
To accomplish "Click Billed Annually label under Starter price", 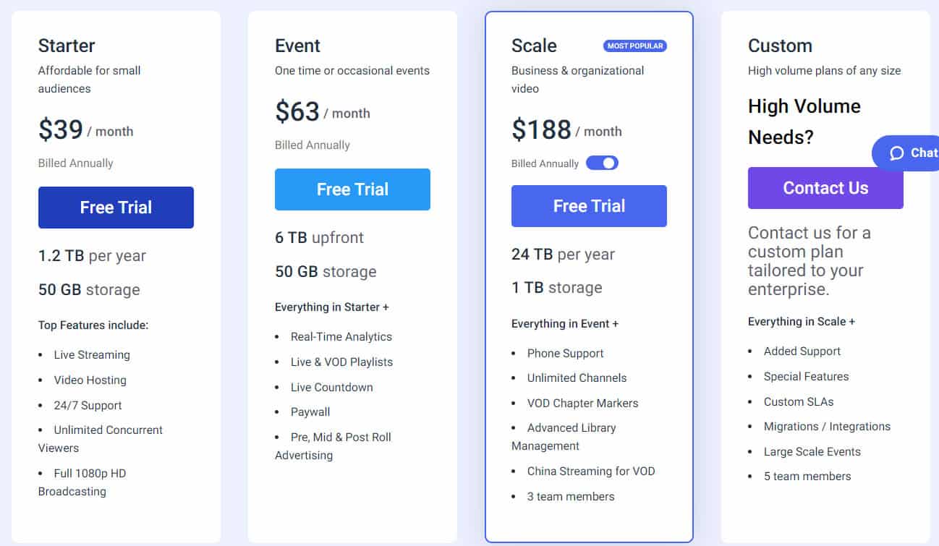I will 75,163.
